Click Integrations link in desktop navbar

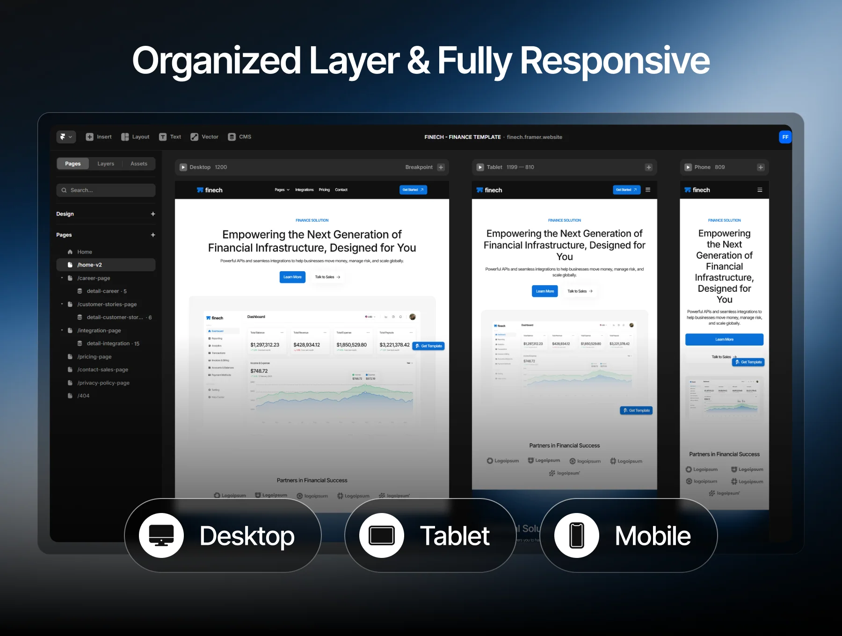pos(305,190)
